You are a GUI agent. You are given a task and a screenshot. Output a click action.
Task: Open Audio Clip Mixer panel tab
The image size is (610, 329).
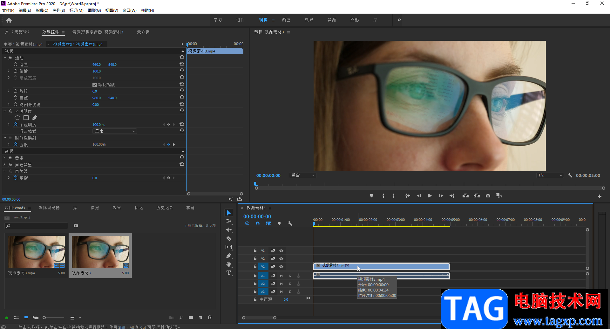[x=98, y=32]
